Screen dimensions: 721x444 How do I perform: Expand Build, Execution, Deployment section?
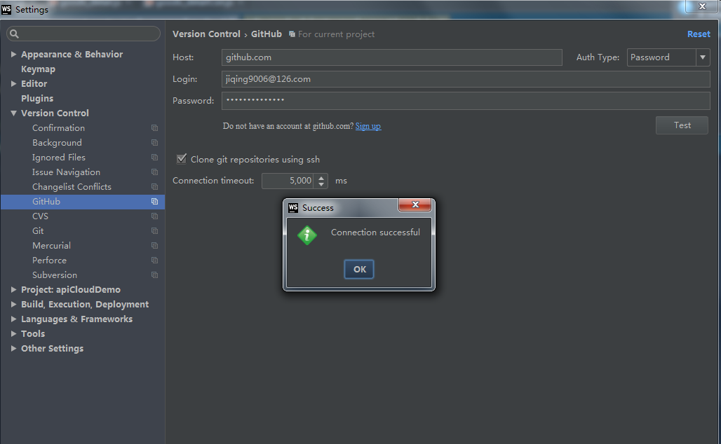click(x=13, y=305)
